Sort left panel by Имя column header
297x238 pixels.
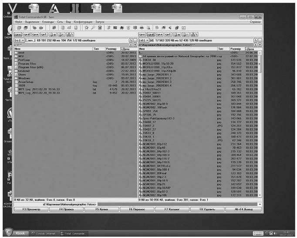click(x=53, y=49)
